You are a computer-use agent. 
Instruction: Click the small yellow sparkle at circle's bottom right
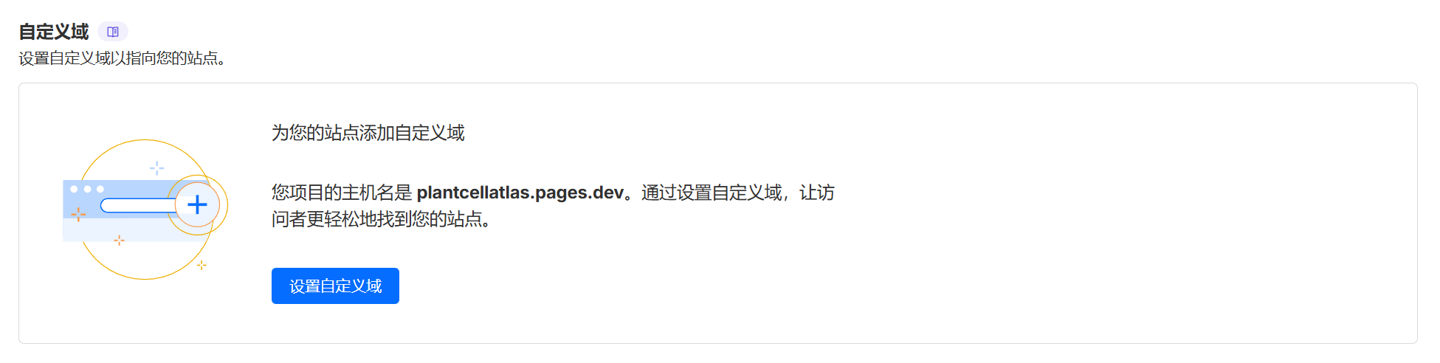[x=201, y=265]
